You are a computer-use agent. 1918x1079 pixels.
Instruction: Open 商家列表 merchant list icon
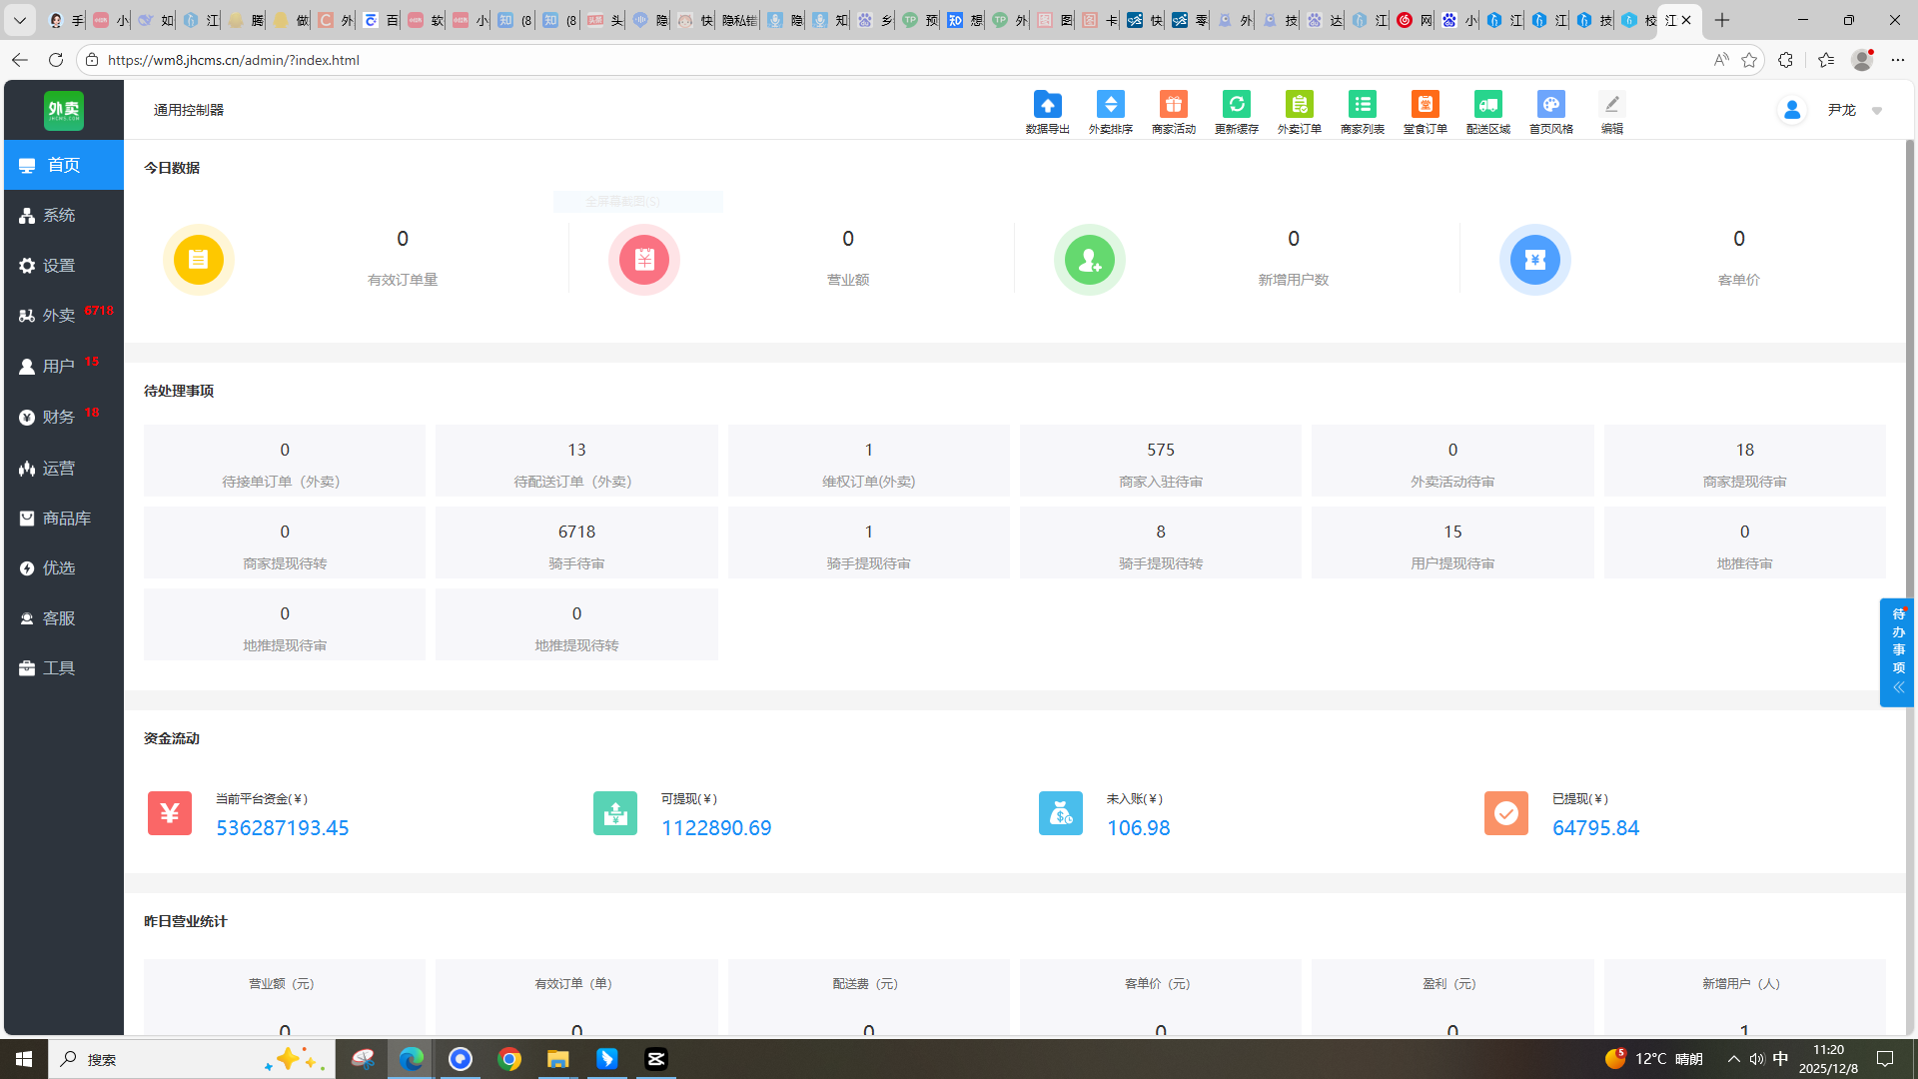[x=1362, y=105]
